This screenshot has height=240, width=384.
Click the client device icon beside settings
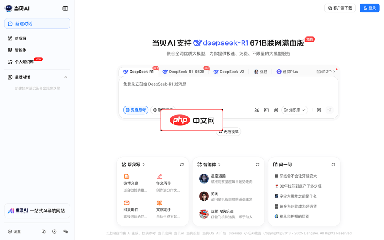pyautogui.click(x=43, y=232)
